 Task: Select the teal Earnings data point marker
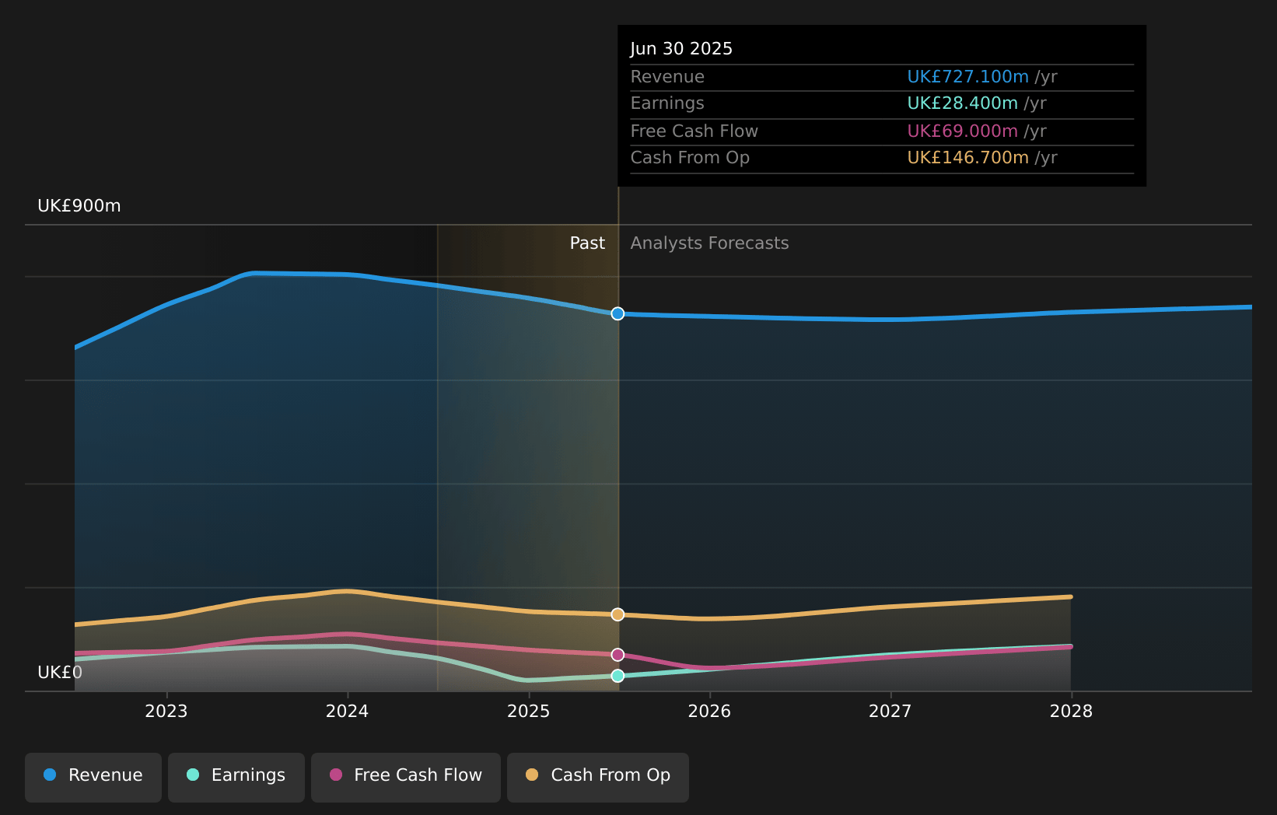[618, 676]
